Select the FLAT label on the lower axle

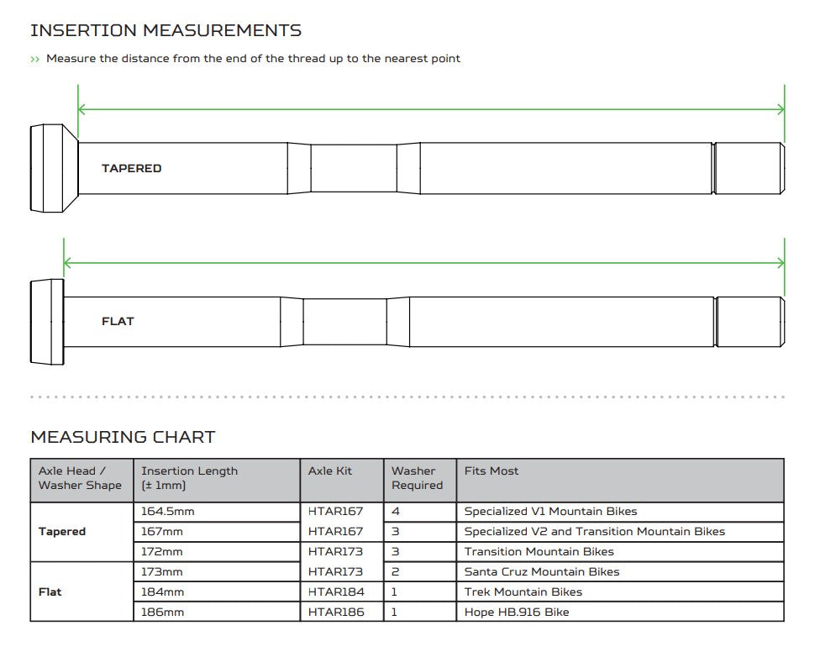coord(118,322)
